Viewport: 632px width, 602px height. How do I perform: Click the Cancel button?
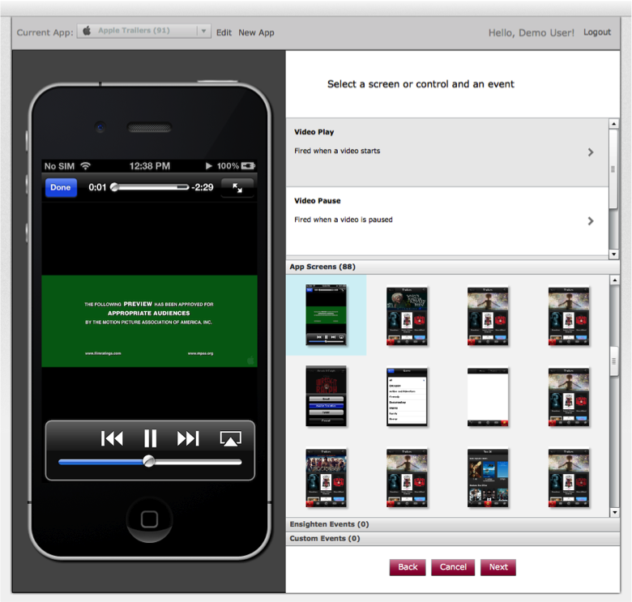click(453, 567)
